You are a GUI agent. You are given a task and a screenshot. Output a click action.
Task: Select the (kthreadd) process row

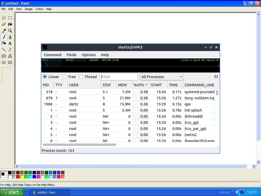(x=128, y=116)
